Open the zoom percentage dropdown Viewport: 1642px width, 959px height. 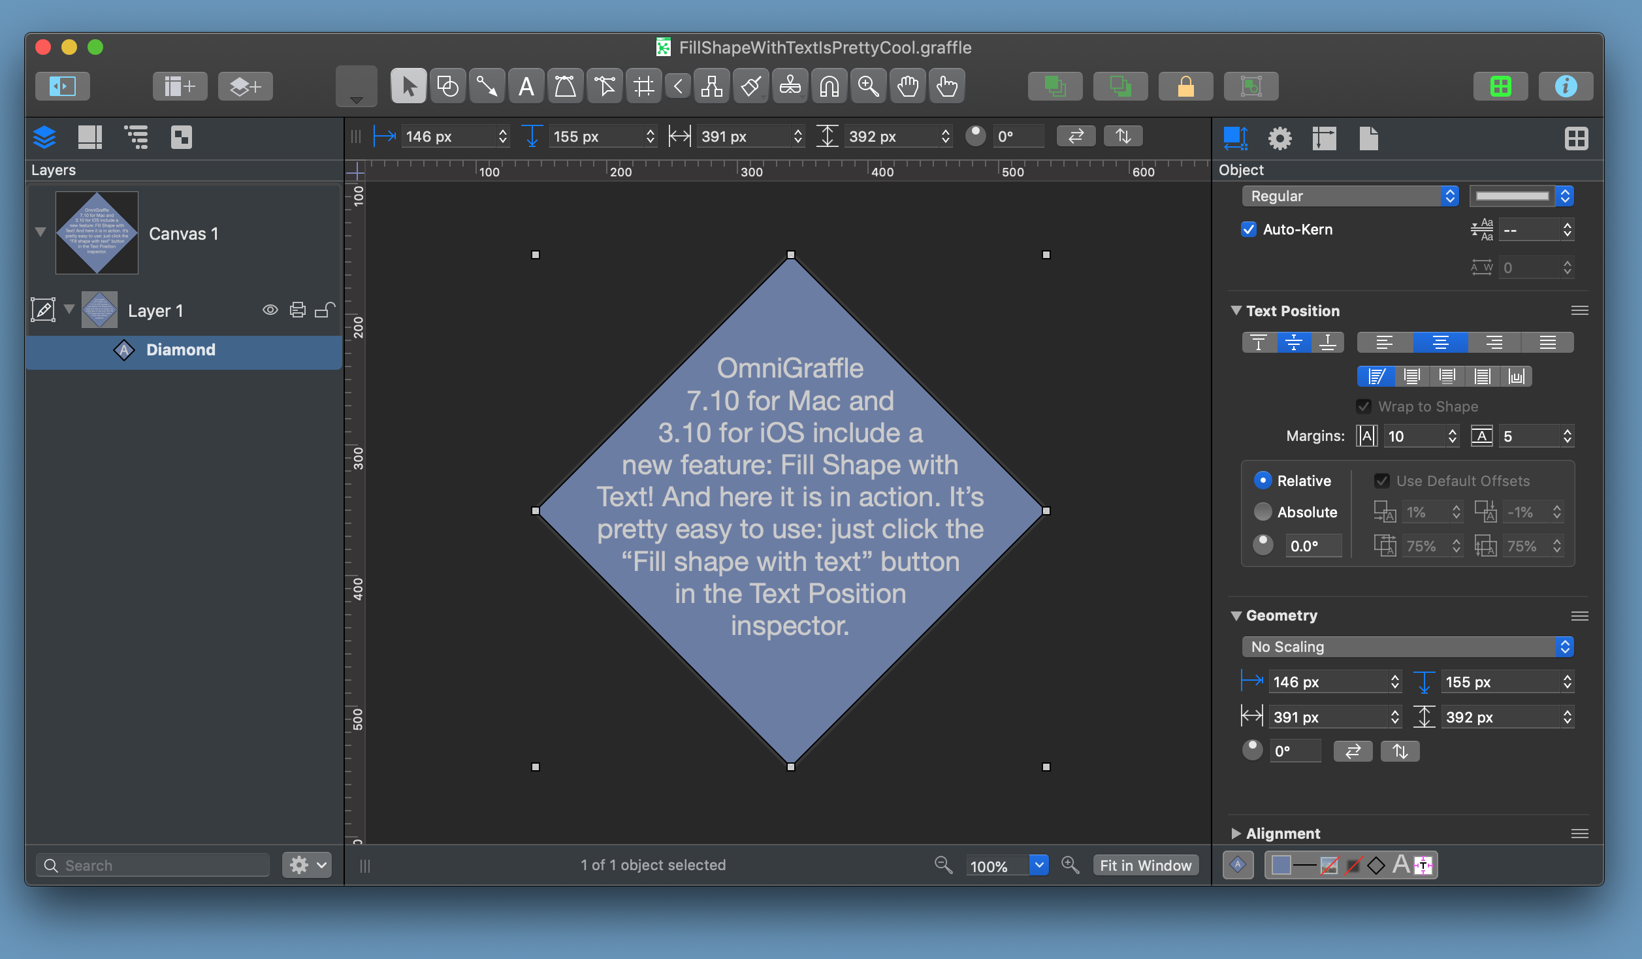coord(1039,865)
